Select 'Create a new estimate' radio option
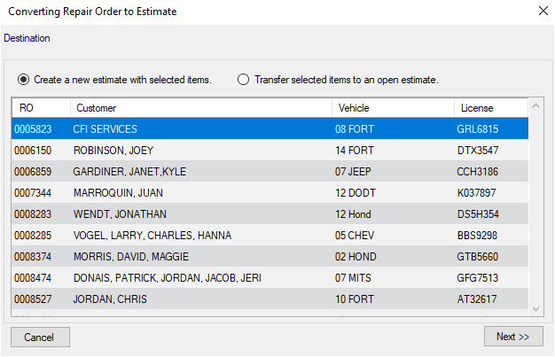Screen dimensions: 555x357 coord(24,80)
